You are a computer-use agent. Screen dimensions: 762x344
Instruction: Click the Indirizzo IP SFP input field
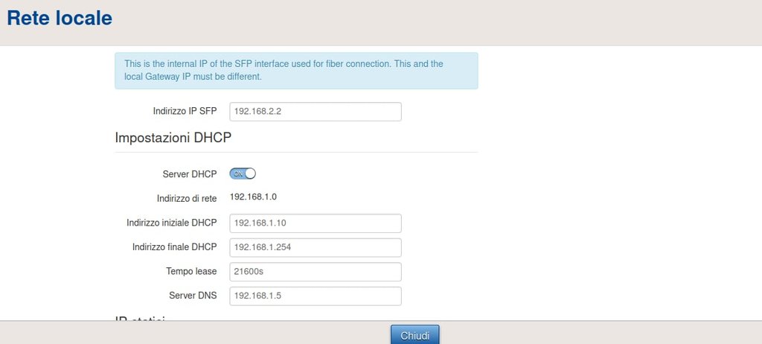316,112
